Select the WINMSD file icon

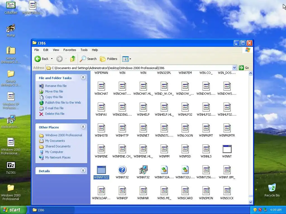pyautogui.click(x=185, y=149)
